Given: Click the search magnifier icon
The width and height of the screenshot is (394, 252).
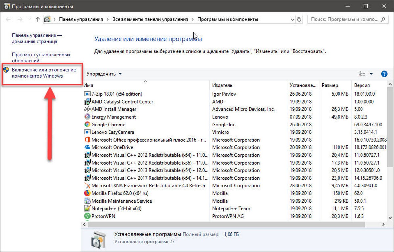Looking at the screenshot, I should [383, 19].
